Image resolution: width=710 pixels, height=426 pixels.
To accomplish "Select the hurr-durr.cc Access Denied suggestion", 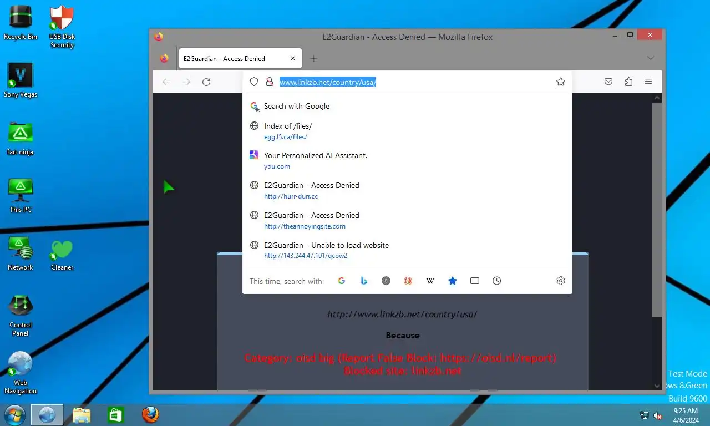I will [x=407, y=190].
